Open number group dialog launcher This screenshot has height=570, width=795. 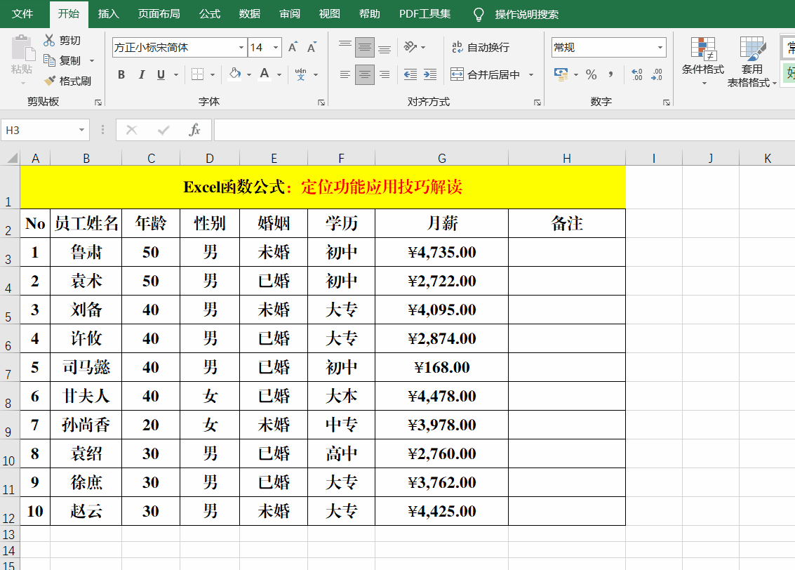[666, 102]
